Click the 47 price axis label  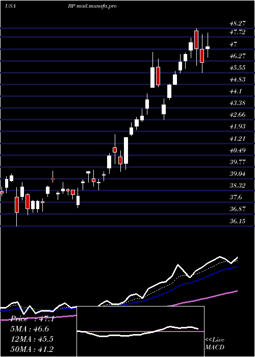234,44
